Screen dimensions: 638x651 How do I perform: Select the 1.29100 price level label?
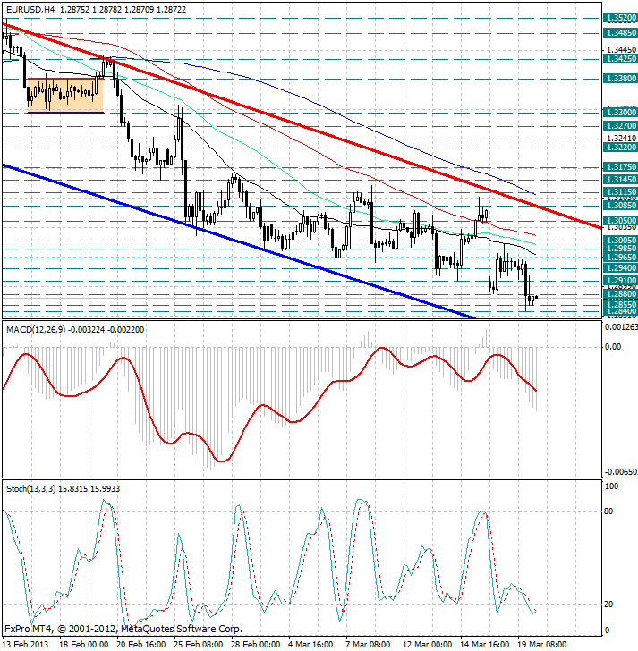tap(620, 281)
